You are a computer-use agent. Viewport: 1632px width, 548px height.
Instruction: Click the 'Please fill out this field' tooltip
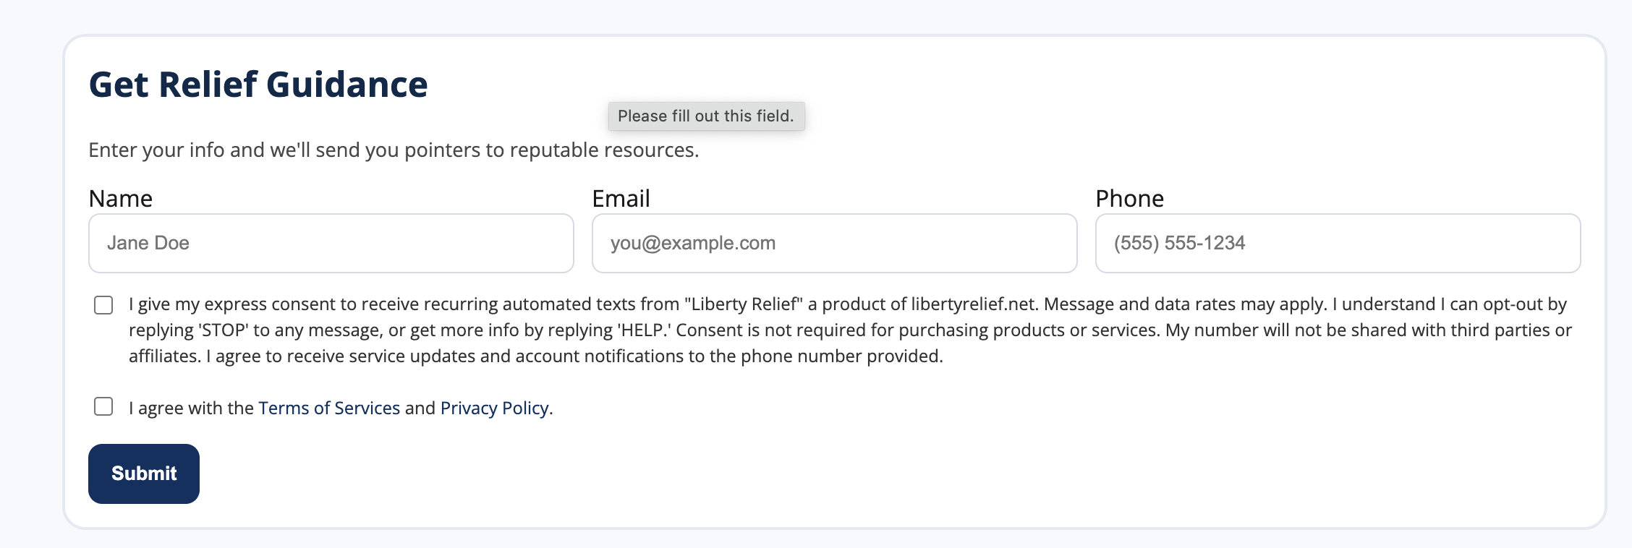point(706,116)
